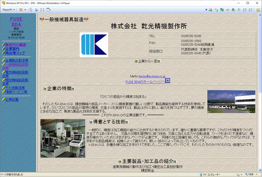Open the その他製造業 category link
Viewport: 262px width, 177px height.
pyautogui.click(x=15, y=88)
